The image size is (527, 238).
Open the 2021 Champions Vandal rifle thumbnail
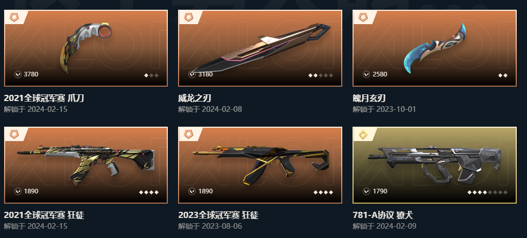point(86,163)
